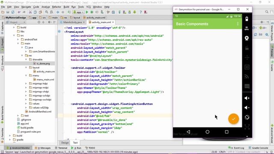Click the Save All toolbar icon
This screenshot has width=274, height=154.
[x=8, y=12]
